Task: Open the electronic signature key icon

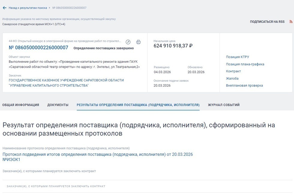Action: pyautogui.click(x=128, y=42)
